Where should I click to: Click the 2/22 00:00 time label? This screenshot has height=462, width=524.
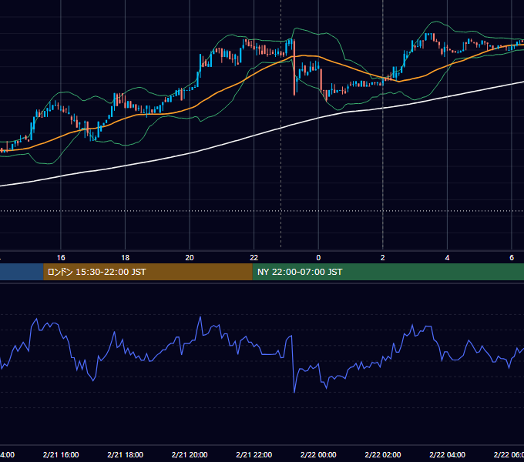tap(318, 454)
